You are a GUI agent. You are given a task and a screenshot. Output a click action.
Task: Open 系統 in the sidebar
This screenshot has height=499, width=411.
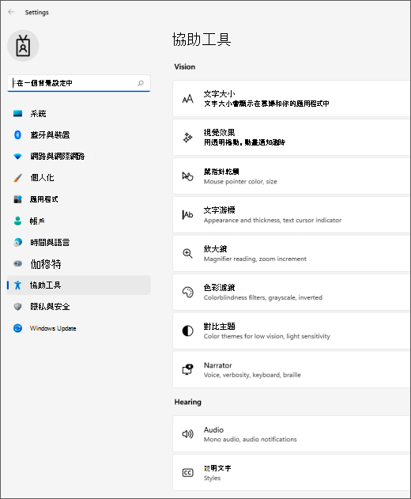(x=79, y=114)
